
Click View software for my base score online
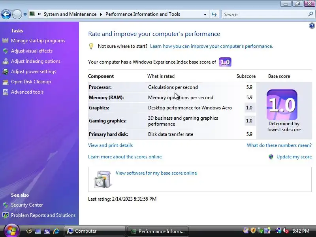156,173
